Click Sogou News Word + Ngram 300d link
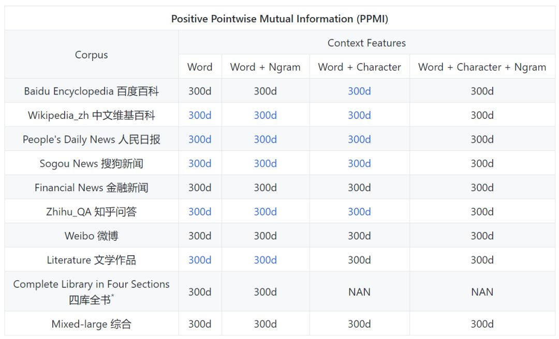The image size is (559, 339). click(x=265, y=163)
